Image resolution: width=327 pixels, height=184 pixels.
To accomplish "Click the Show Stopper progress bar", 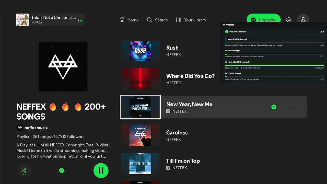I will click(275, 54).
